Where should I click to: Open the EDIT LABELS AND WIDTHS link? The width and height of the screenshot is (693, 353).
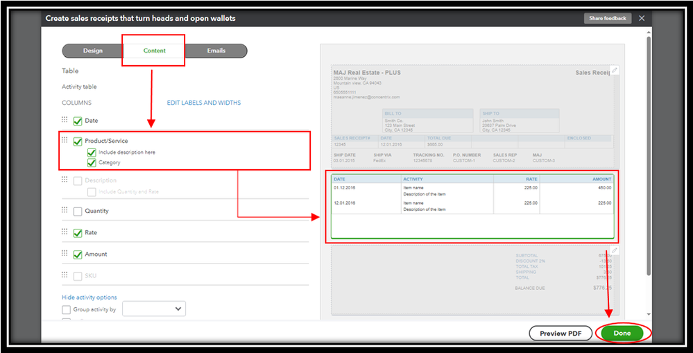tap(204, 103)
